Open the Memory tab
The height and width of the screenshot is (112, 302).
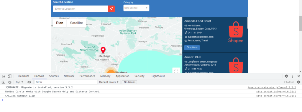(x=105, y=76)
